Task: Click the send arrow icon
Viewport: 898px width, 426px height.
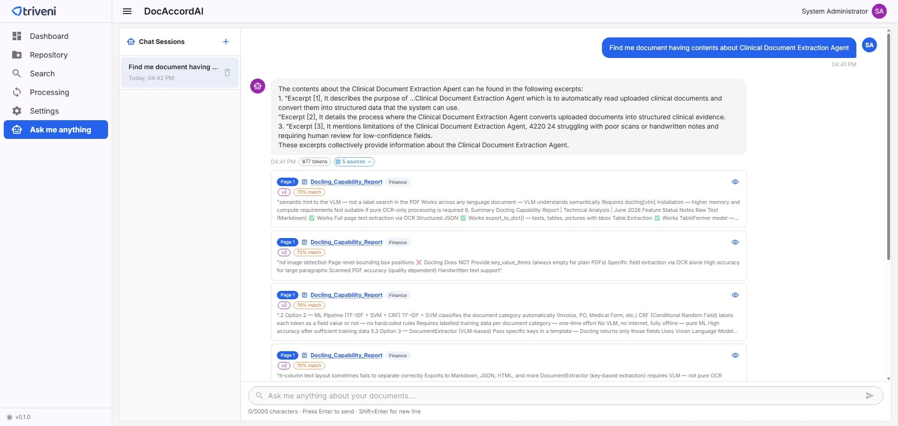Action: coord(869,396)
